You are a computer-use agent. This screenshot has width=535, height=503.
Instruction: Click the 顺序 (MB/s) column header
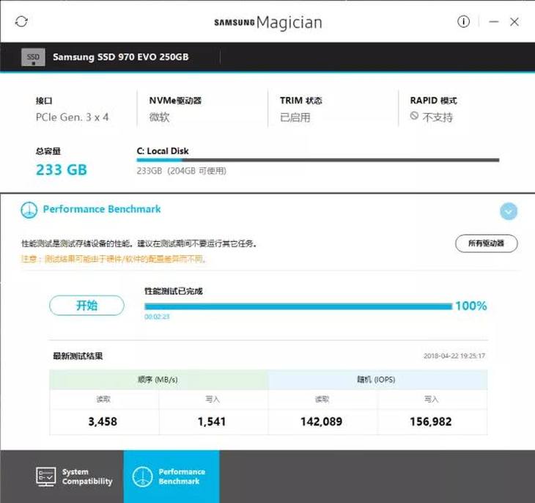click(158, 379)
